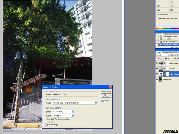Enable Lock transparent pixels icon
179x134 pixels.
[161, 59]
